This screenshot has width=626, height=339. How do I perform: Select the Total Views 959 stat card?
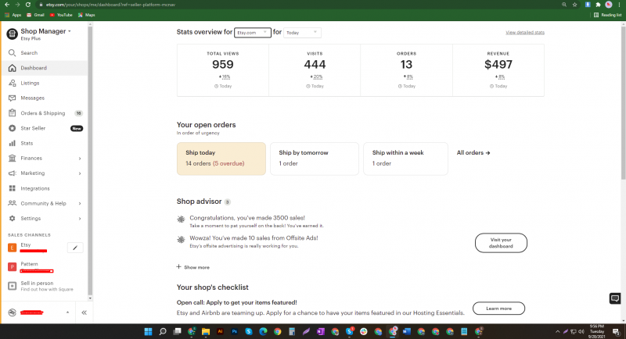(223, 70)
